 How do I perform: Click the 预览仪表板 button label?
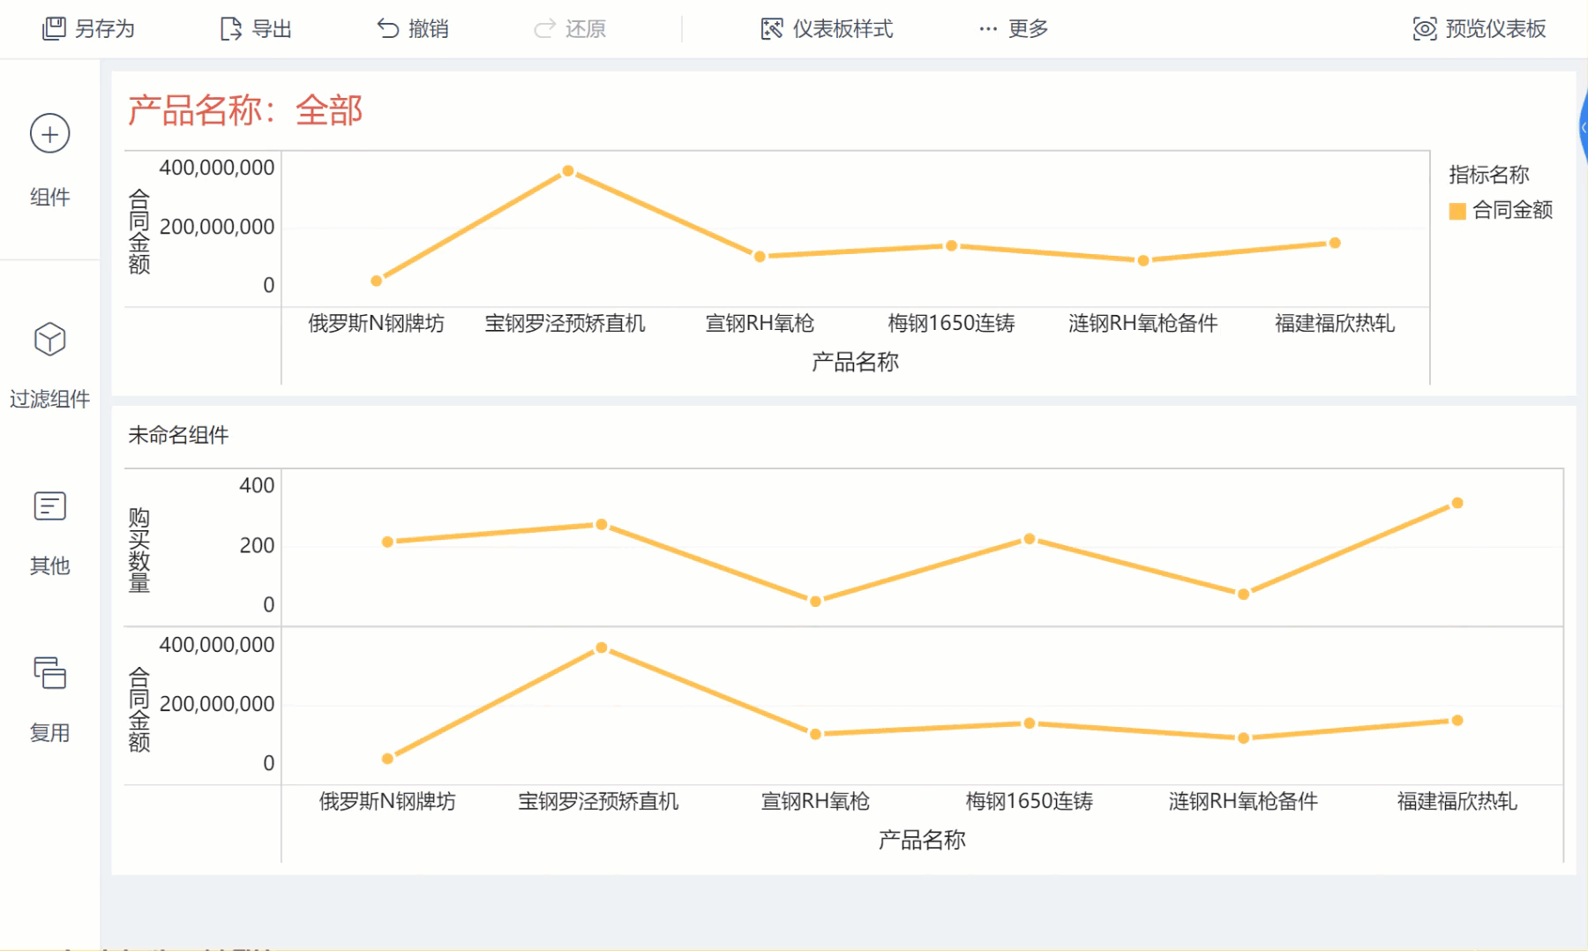(x=1496, y=29)
